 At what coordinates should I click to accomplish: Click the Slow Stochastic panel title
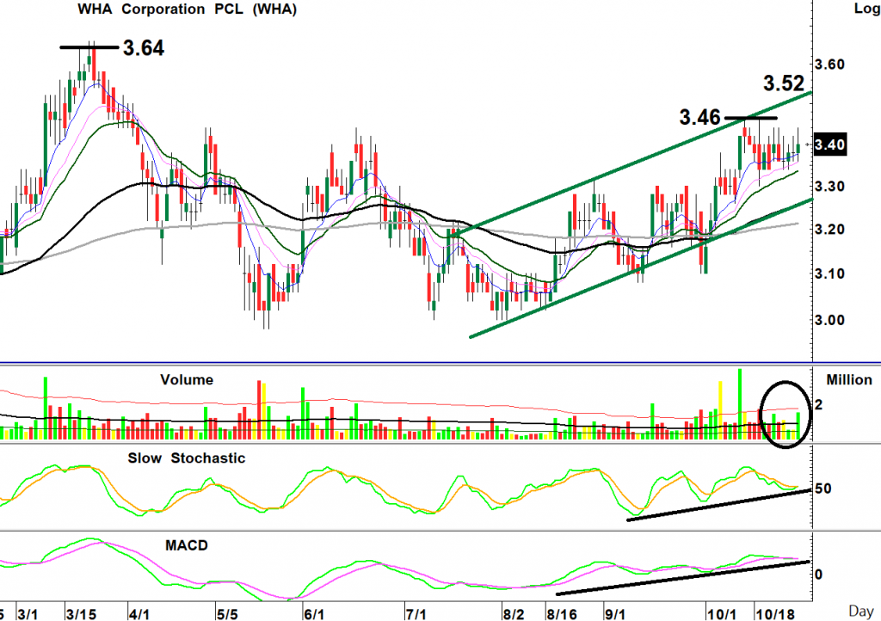187,458
